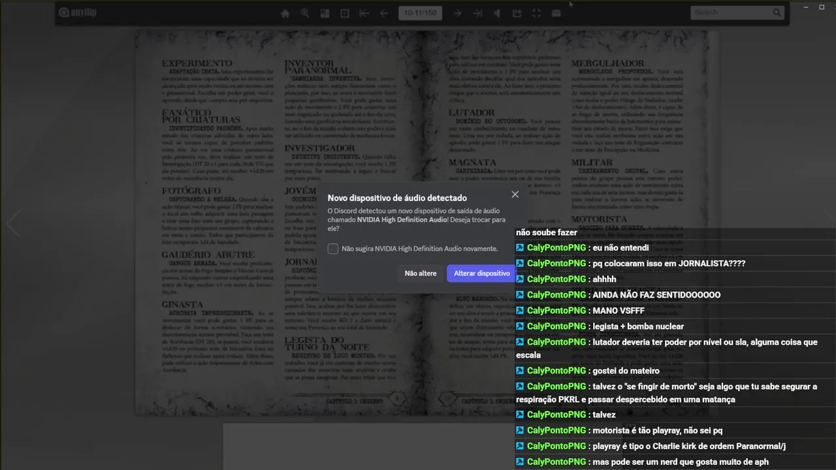The height and width of the screenshot is (470, 836).
Task: Click the 'EXPERIMENTO' heading on the book page
Action: pos(197,63)
